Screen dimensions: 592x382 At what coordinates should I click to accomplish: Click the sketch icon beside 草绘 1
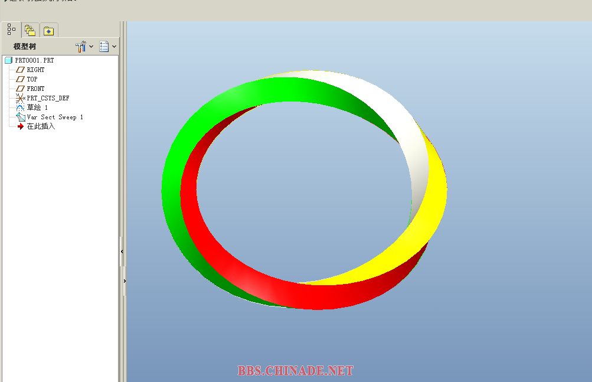(x=20, y=107)
